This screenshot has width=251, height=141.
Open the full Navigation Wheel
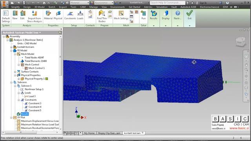click(246, 56)
